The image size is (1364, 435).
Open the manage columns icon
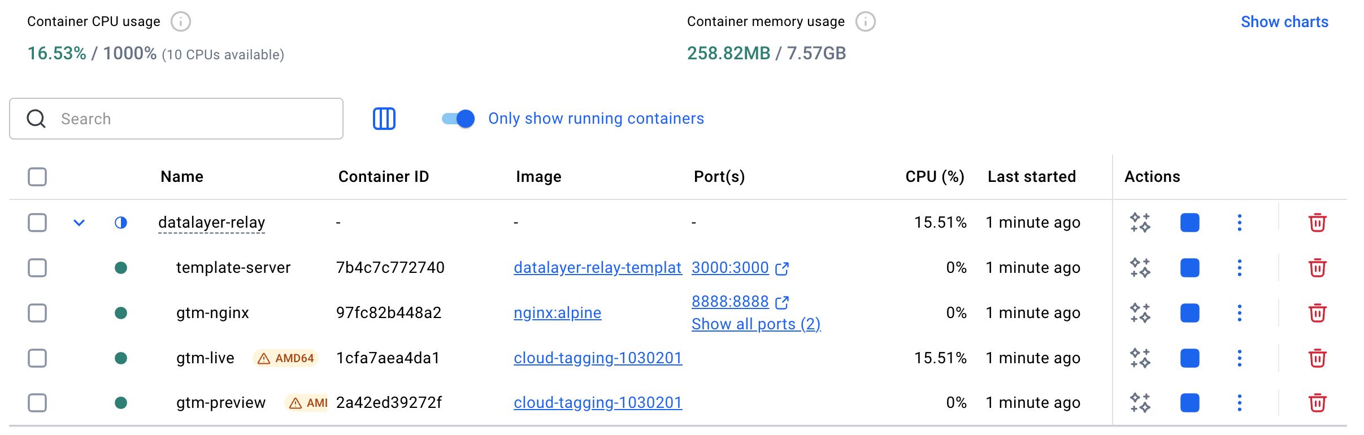pyautogui.click(x=384, y=119)
